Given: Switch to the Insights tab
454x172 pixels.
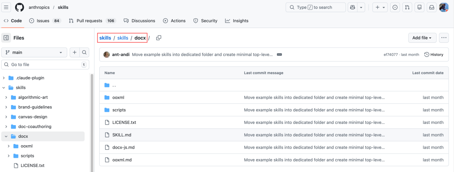Looking at the screenshot, I should [x=237, y=21].
